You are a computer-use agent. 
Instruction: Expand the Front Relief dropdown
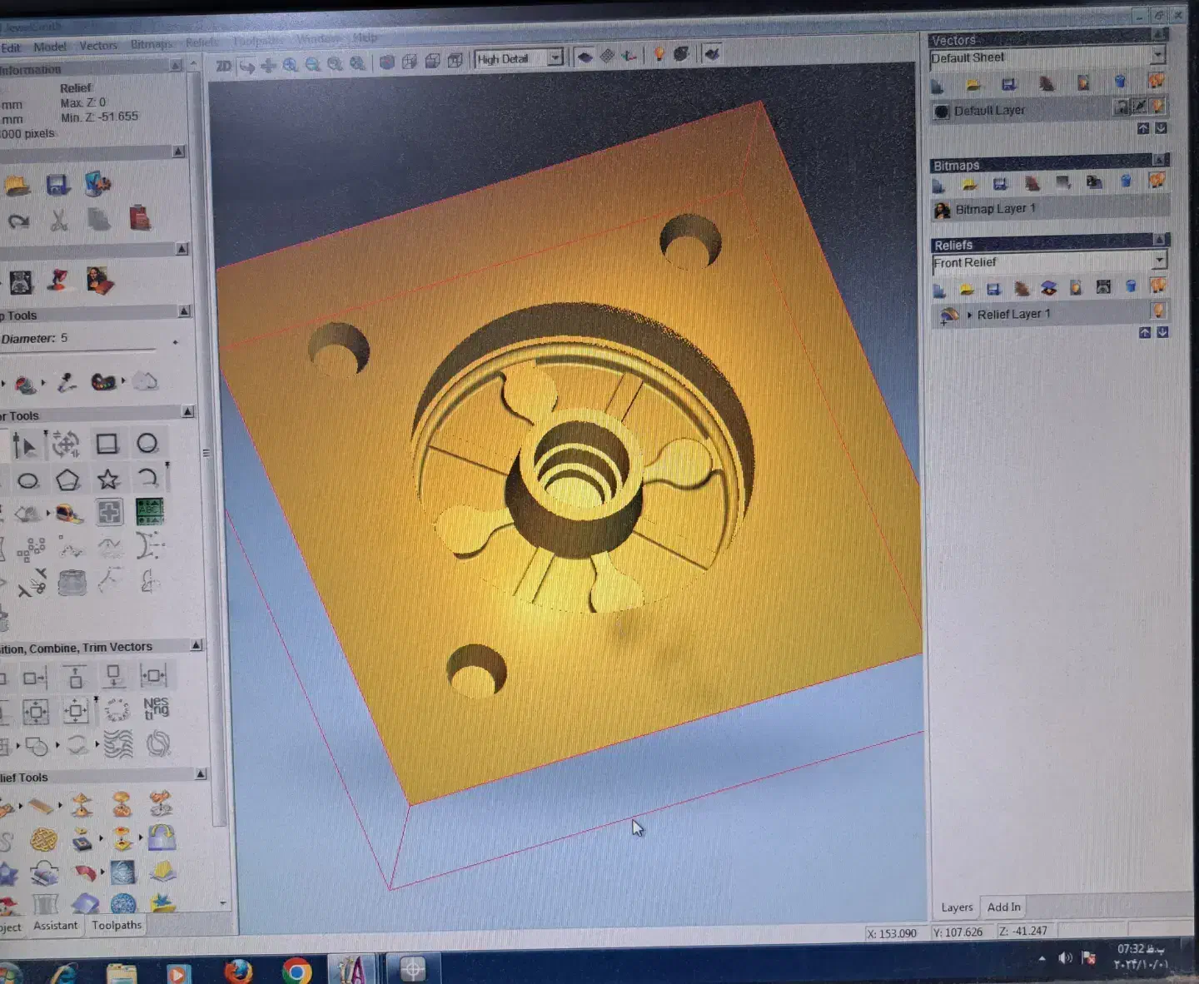[1159, 261]
